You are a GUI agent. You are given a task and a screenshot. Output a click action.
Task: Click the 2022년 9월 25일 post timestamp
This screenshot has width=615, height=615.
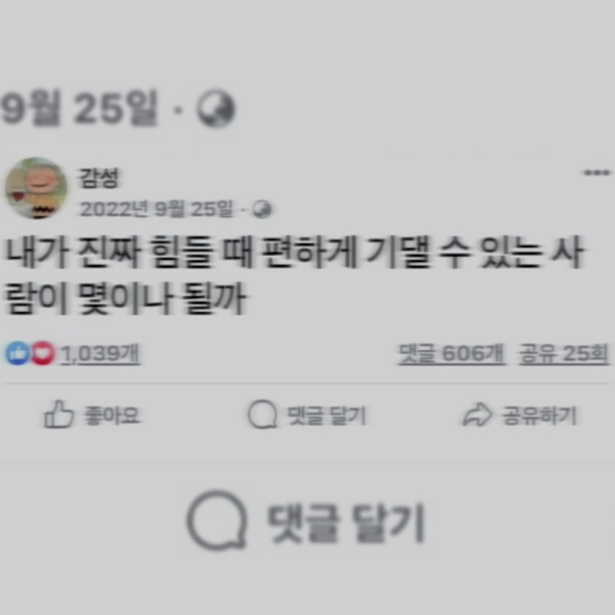pos(157,209)
